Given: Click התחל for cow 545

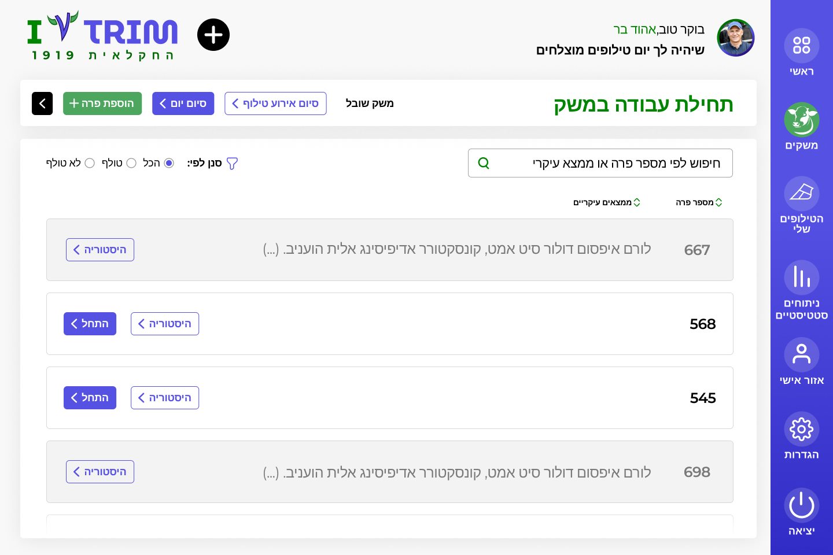Looking at the screenshot, I should (90, 398).
